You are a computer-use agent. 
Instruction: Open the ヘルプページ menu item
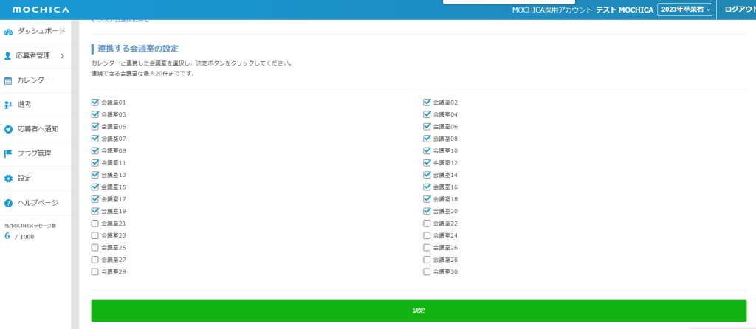click(38, 203)
